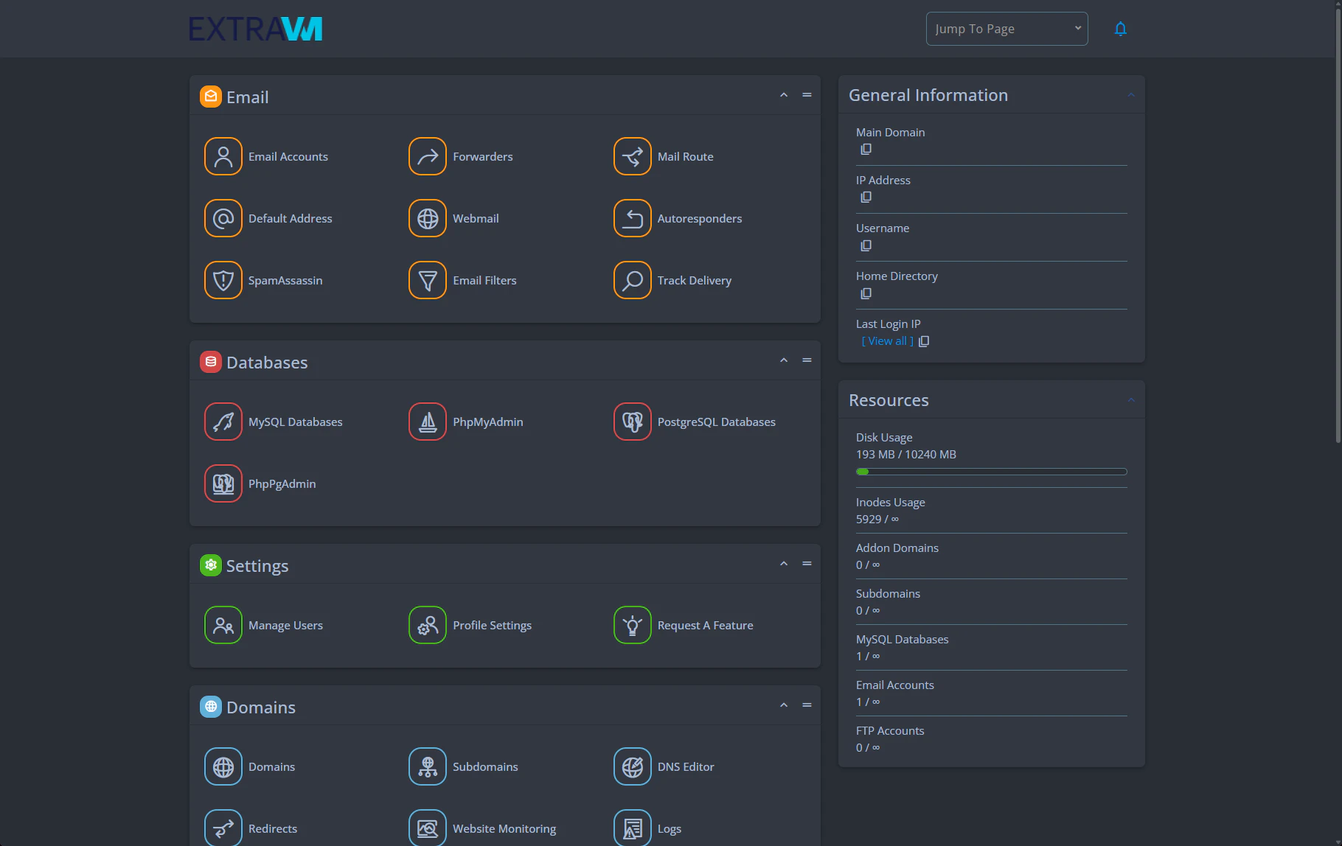Collapse the General Information panel
The height and width of the screenshot is (846, 1342).
coord(1130,95)
